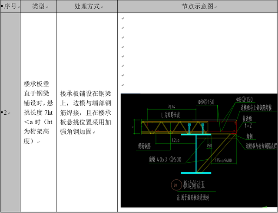This screenshot has height=213, width=278.
Task: Click the 边模板与上部钢筋焊接 callout
Action: [x=258, y=108]
